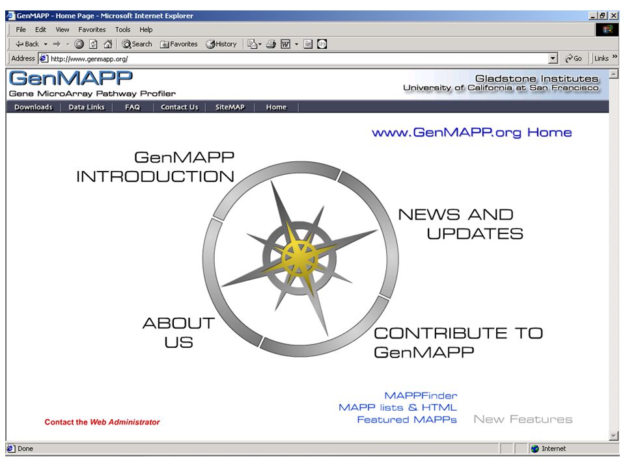Open the Featured MAPPs link
The height and width of the screenshot is (468, 625).
407,419
